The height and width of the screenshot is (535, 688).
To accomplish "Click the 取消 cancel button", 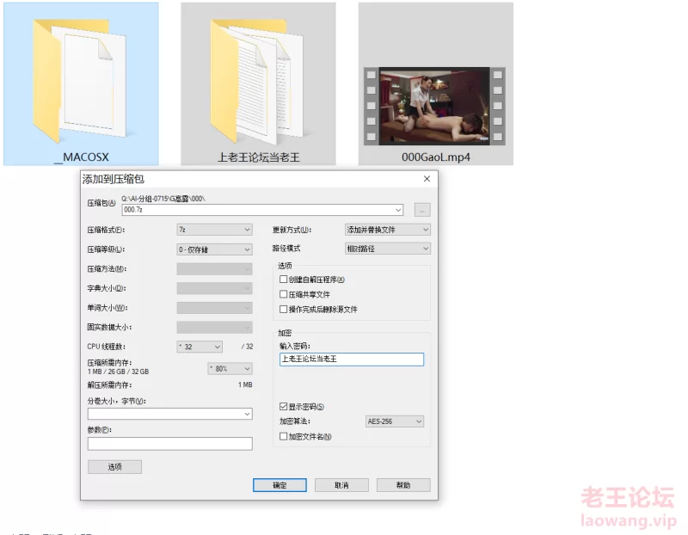I will point(341,485).
